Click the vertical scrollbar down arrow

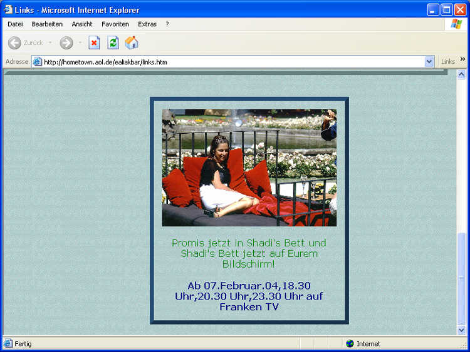(462, 330)
